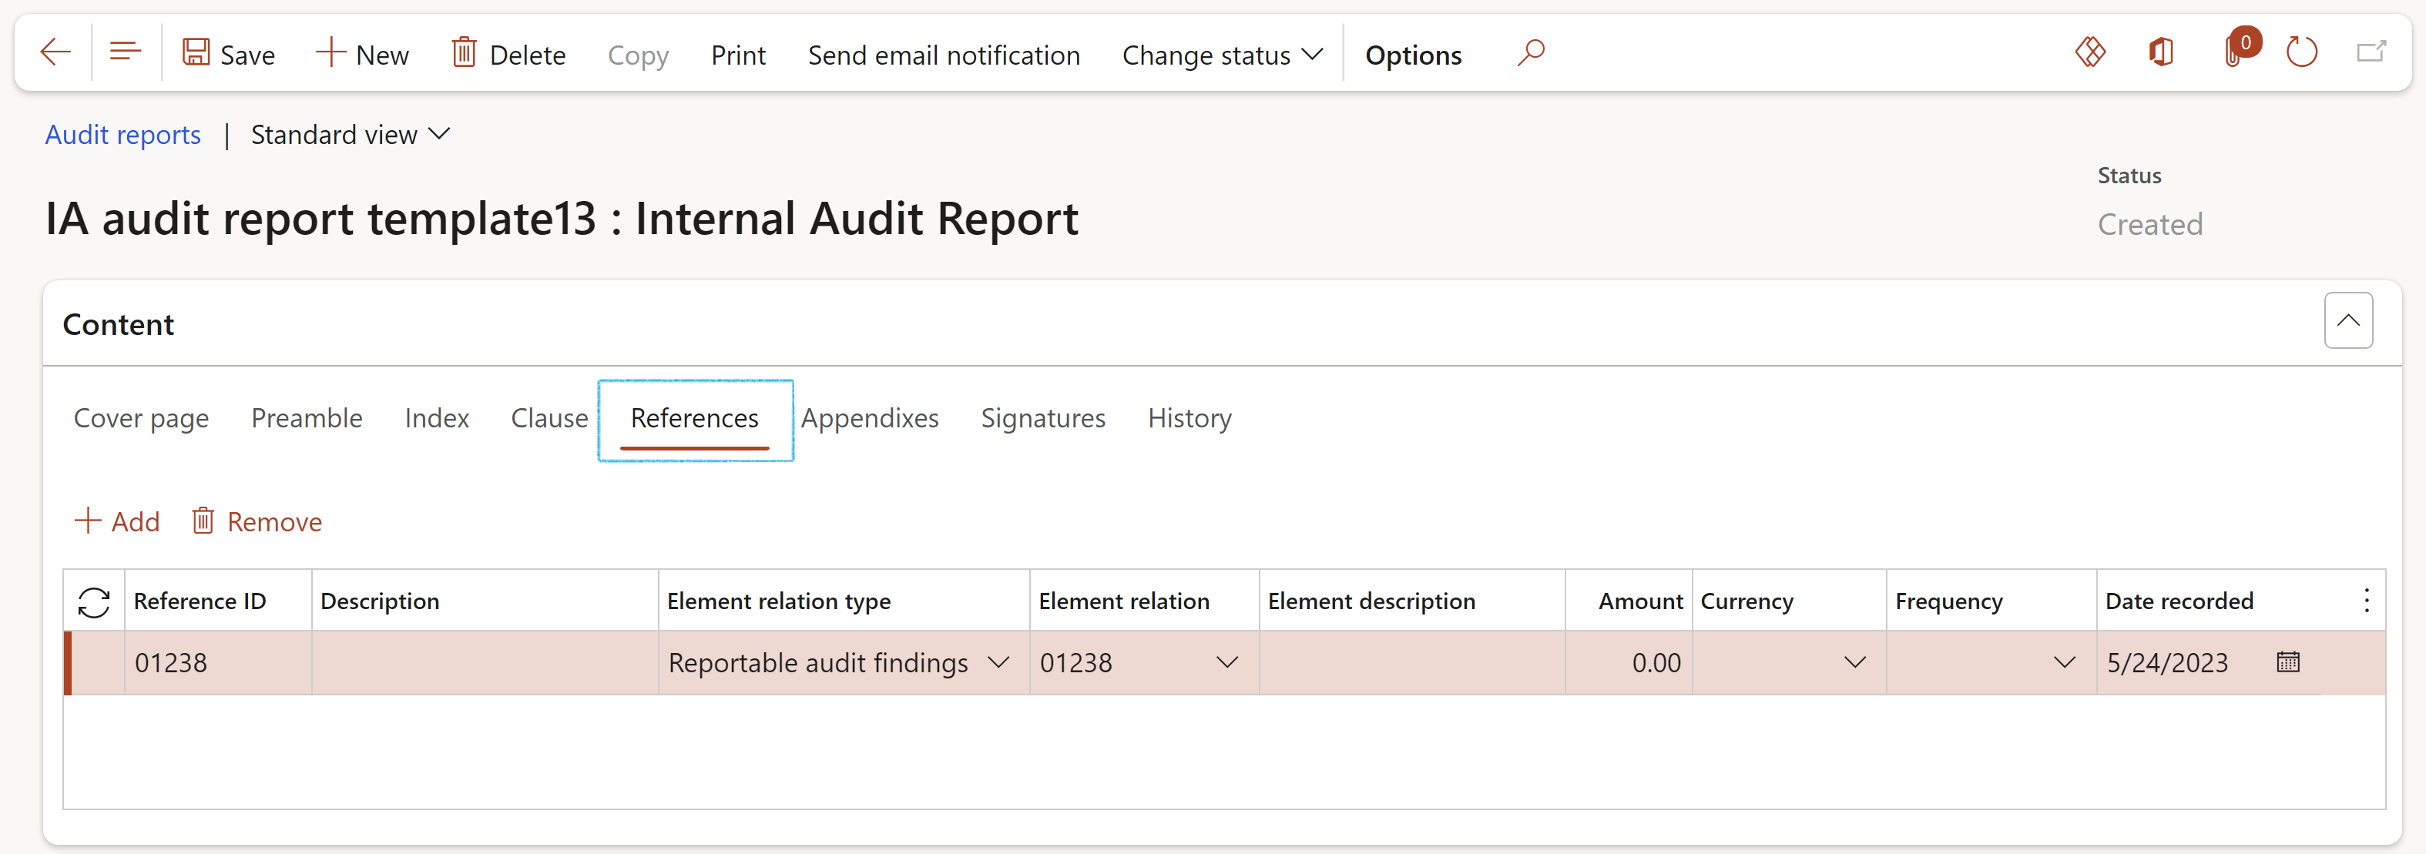Click the Copy command
The width and height of the screenshot is (2426, 854).
(x=638, y=55)
